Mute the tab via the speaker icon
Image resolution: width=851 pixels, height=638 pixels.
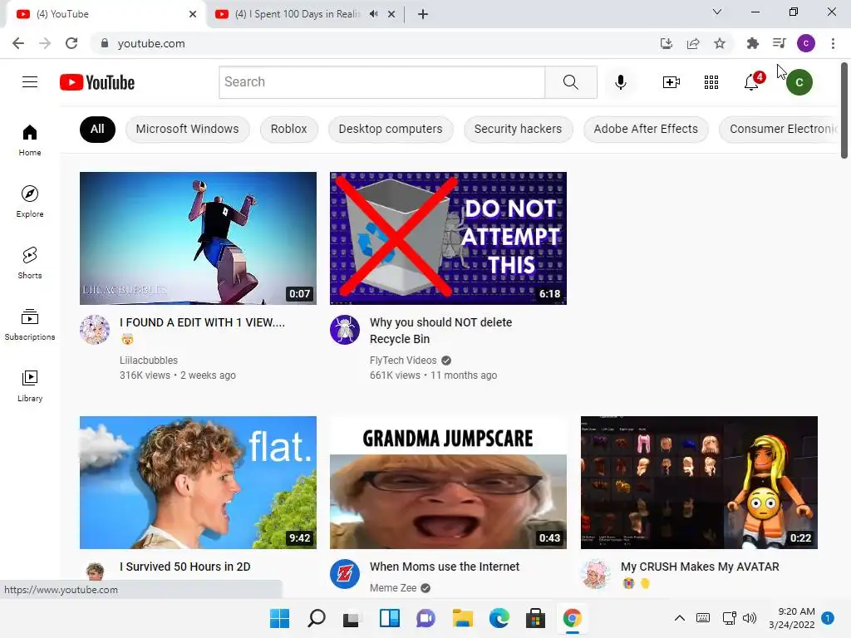[373, 14]
